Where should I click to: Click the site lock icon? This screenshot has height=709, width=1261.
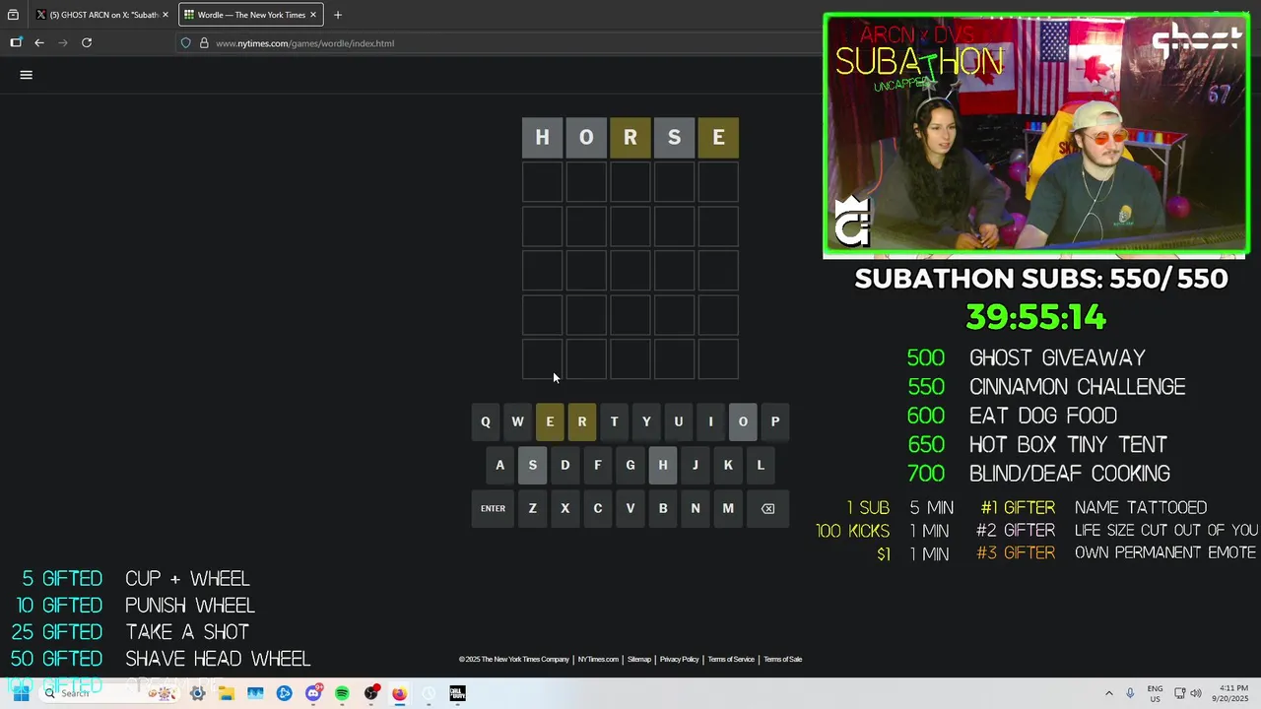[x=204, y=43]
